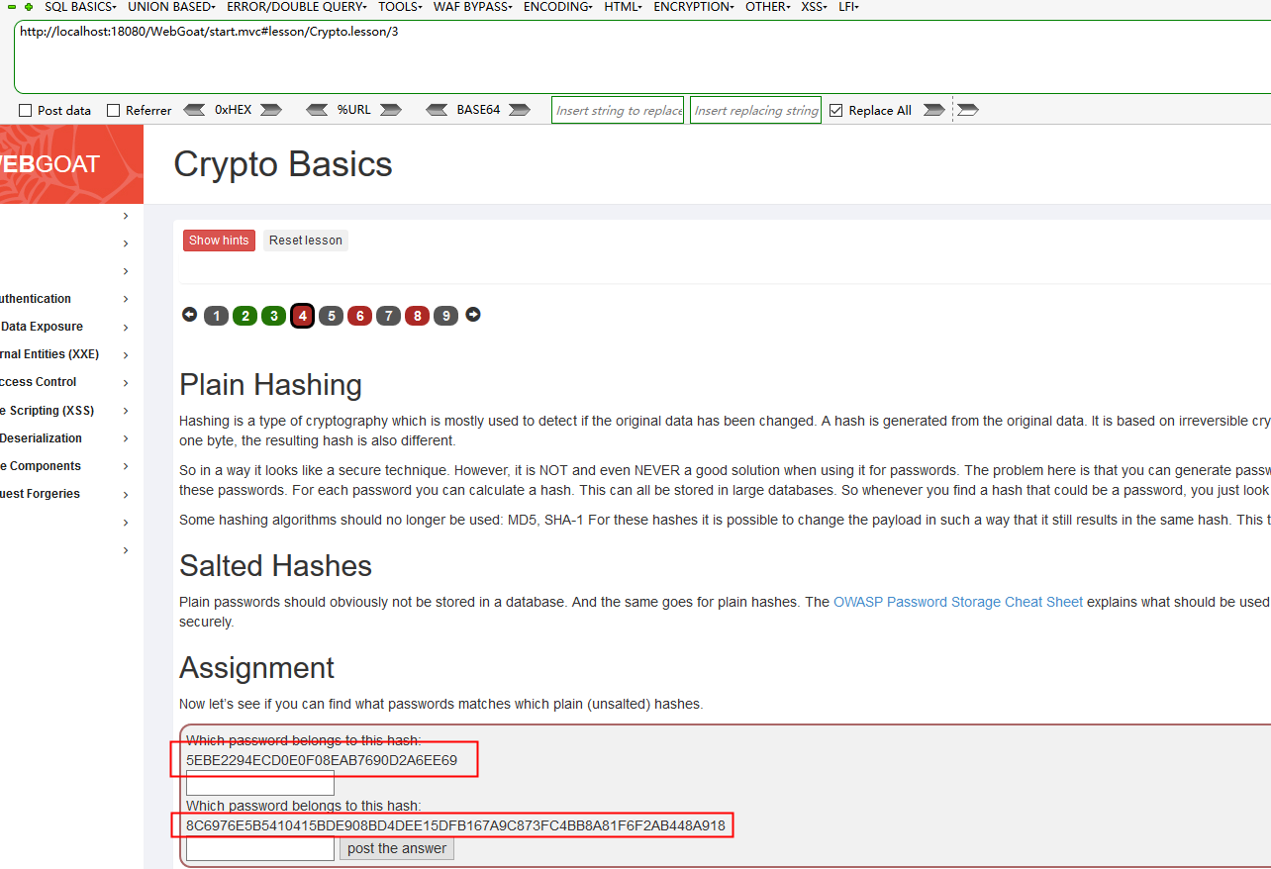Open the ENCODING dropdown menu
This screenshot has height=869, width=1271.
558,7
